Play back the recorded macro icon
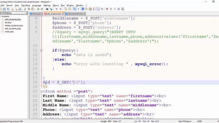The height and width of the screenshot is (123, 219). point(115,9)
